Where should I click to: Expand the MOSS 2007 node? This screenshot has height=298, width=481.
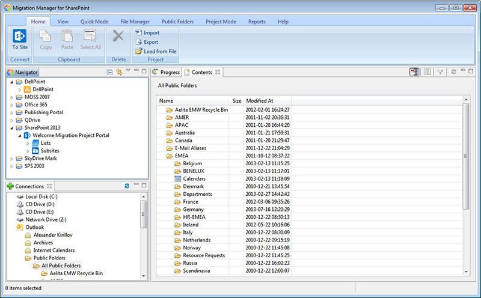point(11,97)
